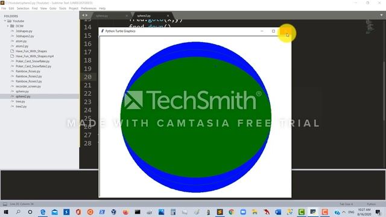386x217 pixels.
Task: Open the View menu
Action: click(43, 8)
